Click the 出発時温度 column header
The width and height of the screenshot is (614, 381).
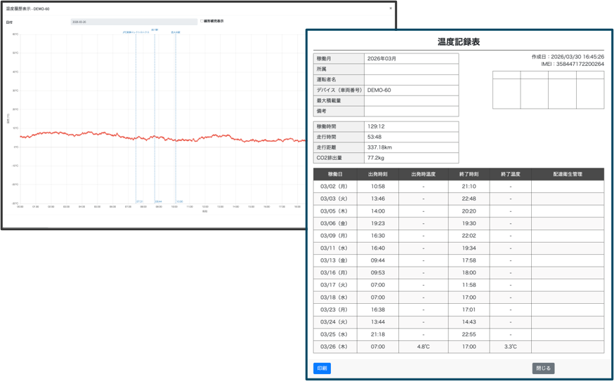[x=424, y=175]
